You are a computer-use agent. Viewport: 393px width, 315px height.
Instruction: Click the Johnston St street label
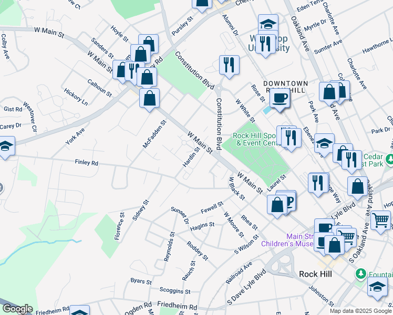[321, 296]
